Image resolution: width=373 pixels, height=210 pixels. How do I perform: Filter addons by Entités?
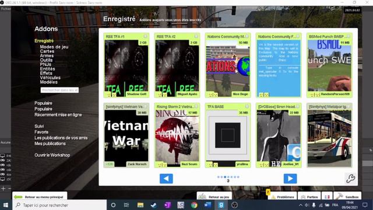click(47, 69)
